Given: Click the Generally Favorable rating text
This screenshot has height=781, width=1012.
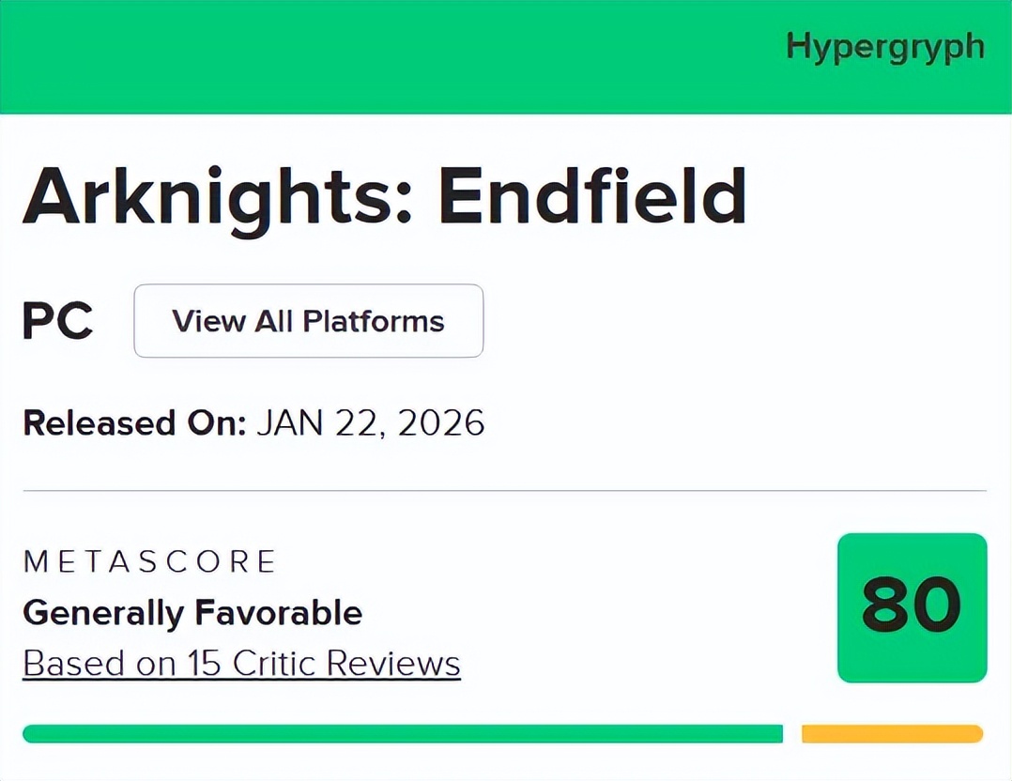Looking at the screenshot, I should (x=192, y=613).
